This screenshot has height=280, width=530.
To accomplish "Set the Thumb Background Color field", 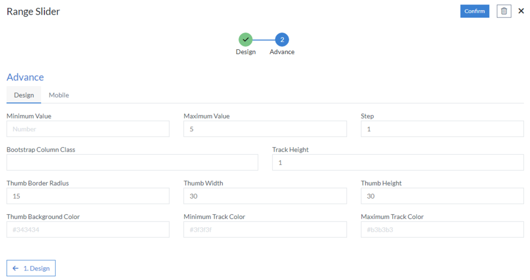I will click(x=88, y=229).
